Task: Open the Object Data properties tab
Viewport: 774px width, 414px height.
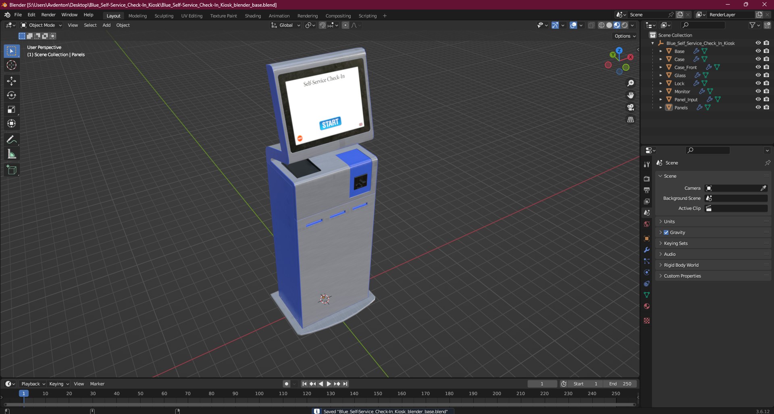Action: pyautogui.click(x=647, y=295)
